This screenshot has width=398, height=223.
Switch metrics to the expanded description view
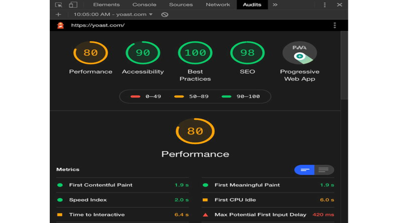(324, 170)
